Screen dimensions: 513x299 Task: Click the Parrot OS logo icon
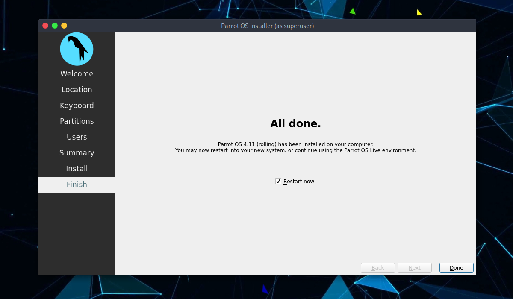(x=77, y=49)
